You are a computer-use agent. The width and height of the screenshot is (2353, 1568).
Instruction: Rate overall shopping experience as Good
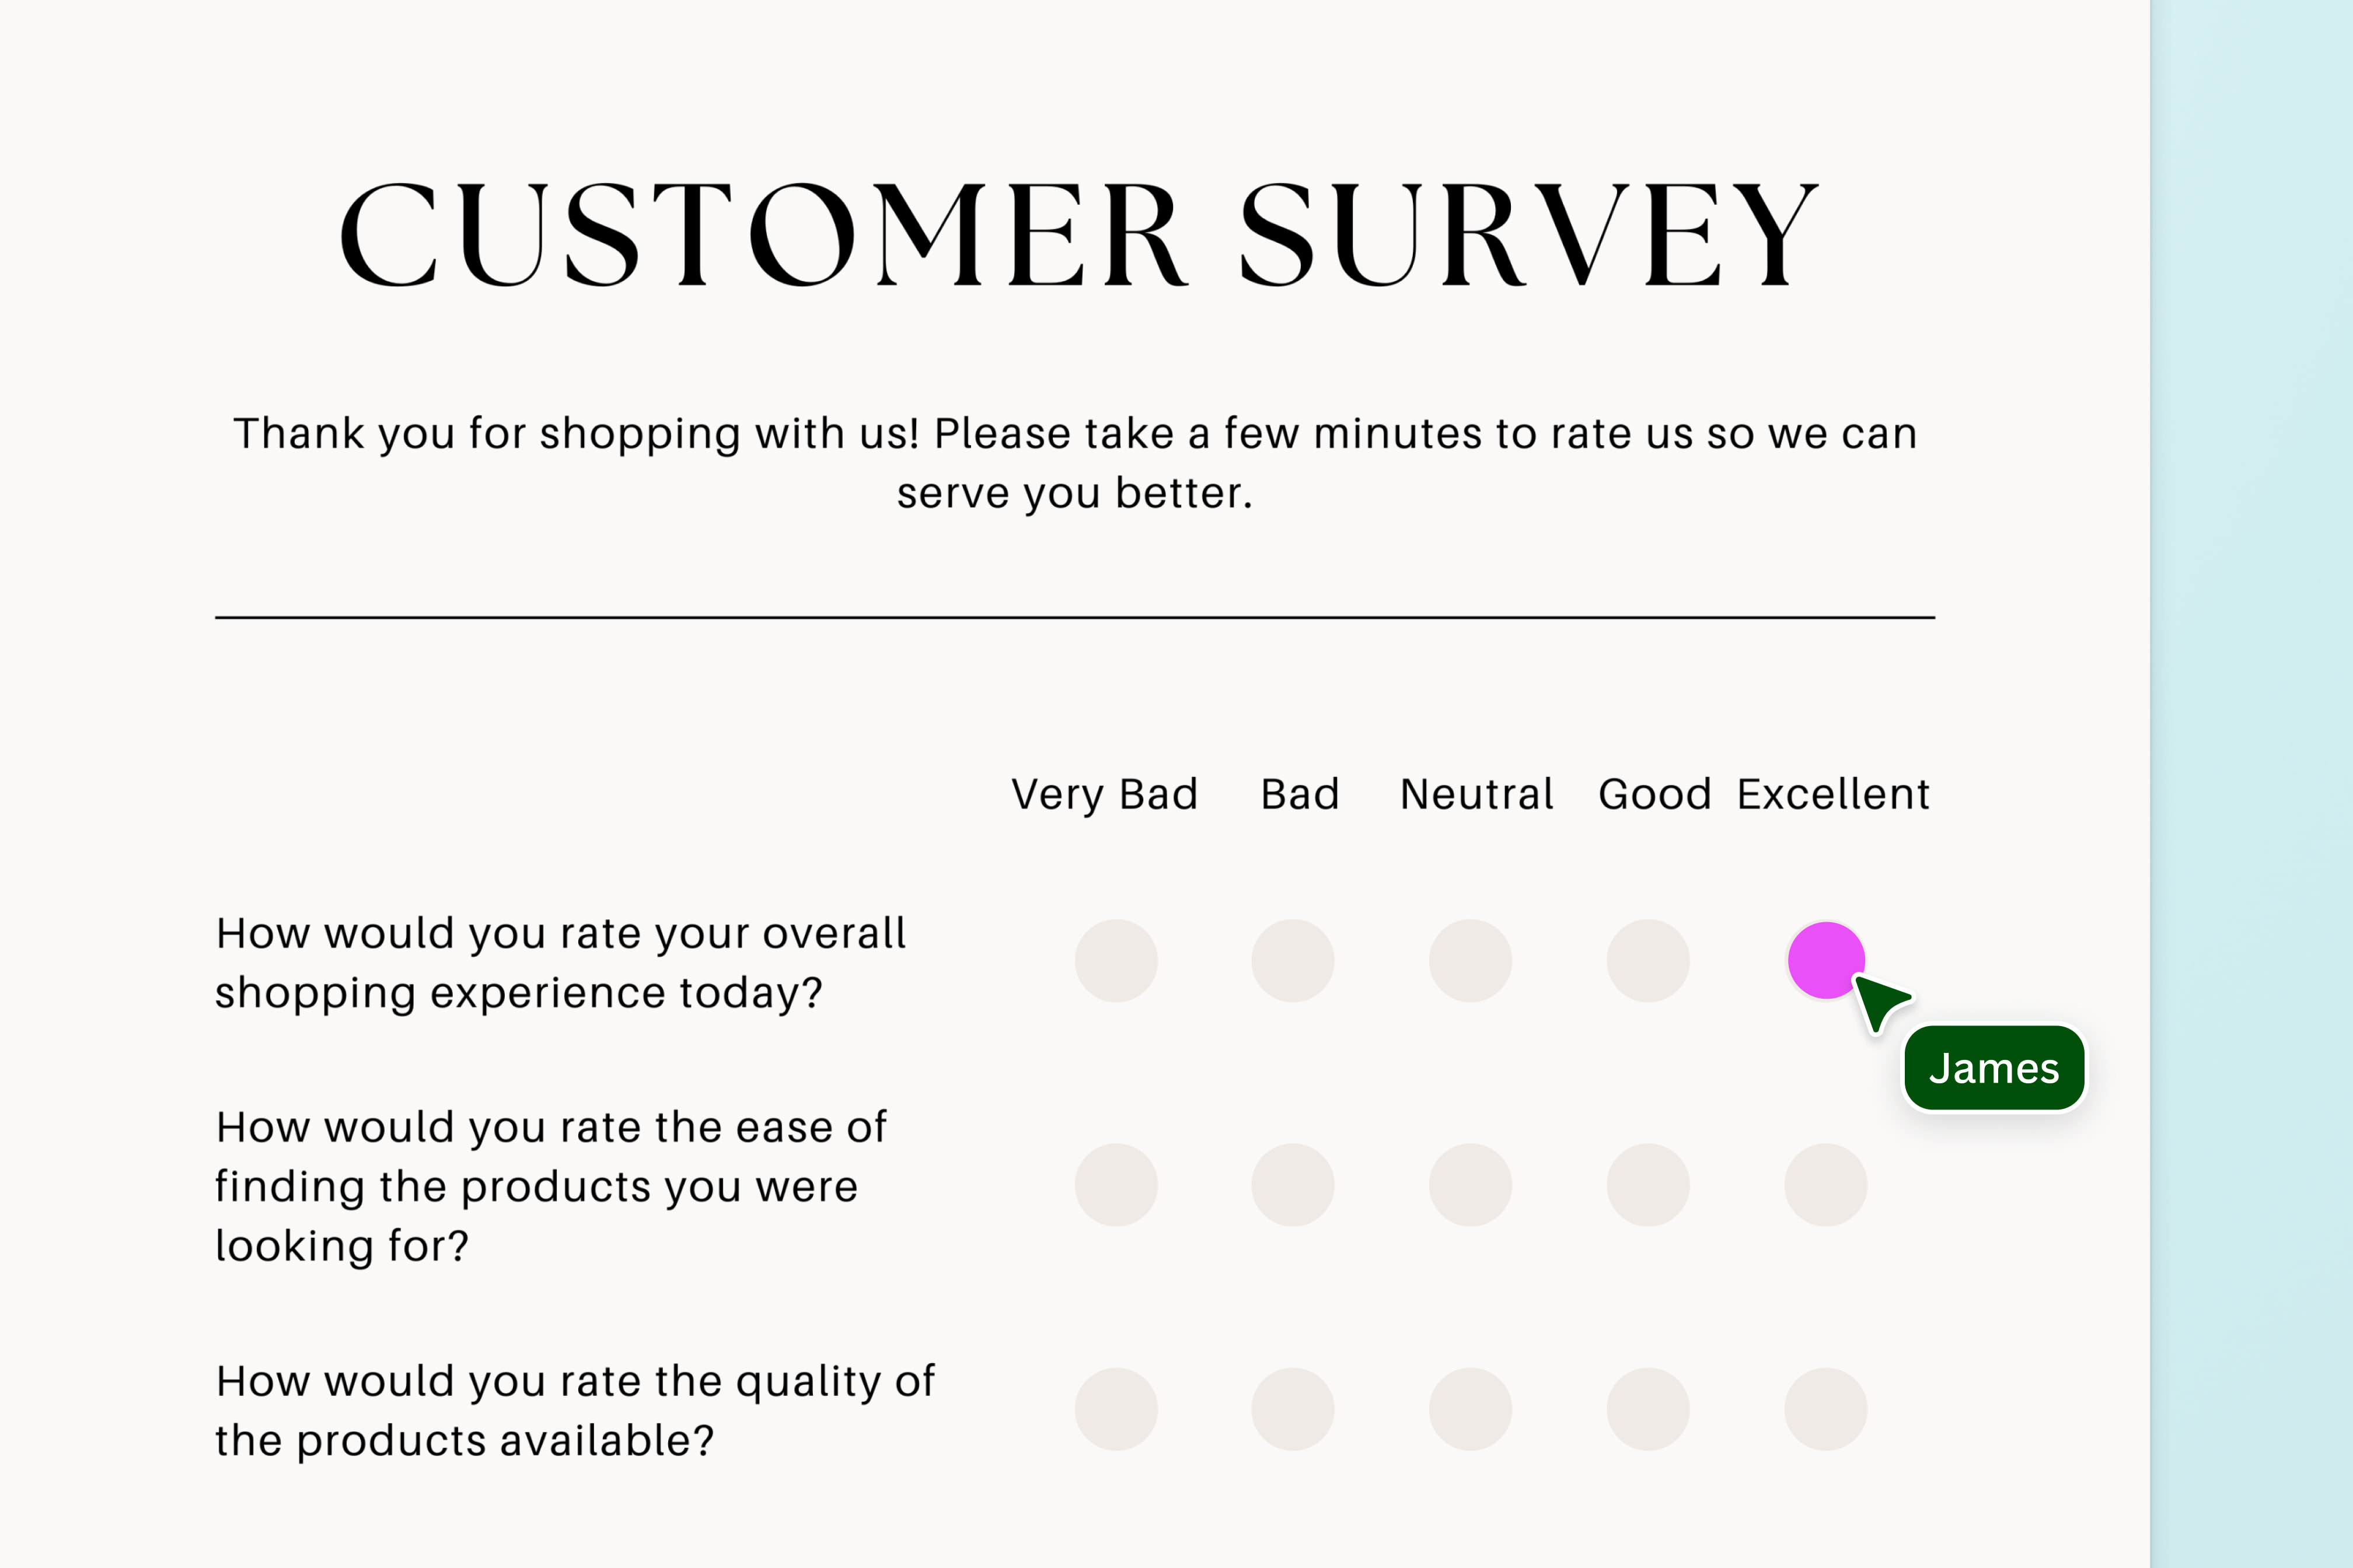coord(1647,961)
